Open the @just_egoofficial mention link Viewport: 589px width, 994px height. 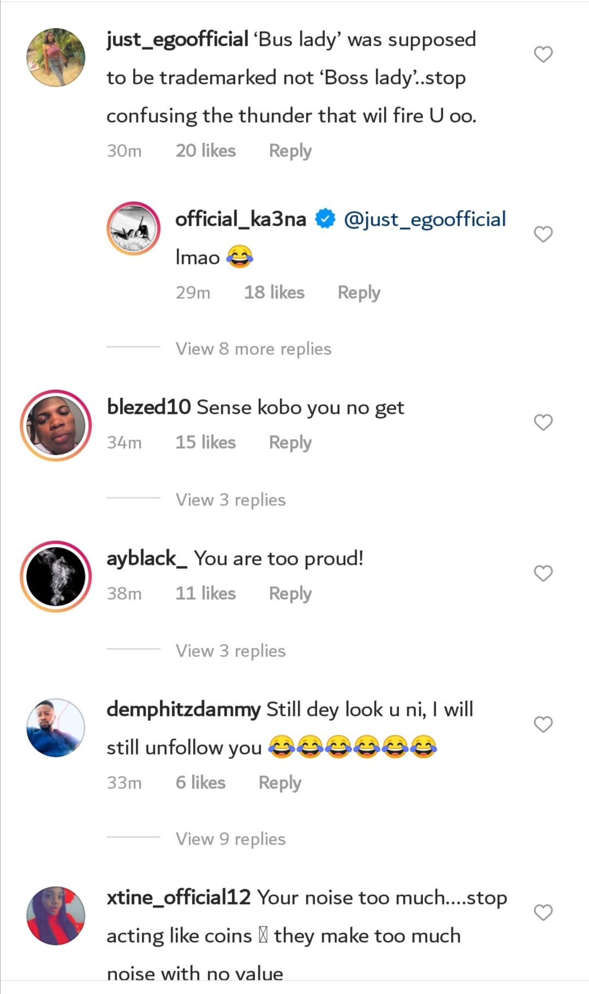(x=425, y=219)
